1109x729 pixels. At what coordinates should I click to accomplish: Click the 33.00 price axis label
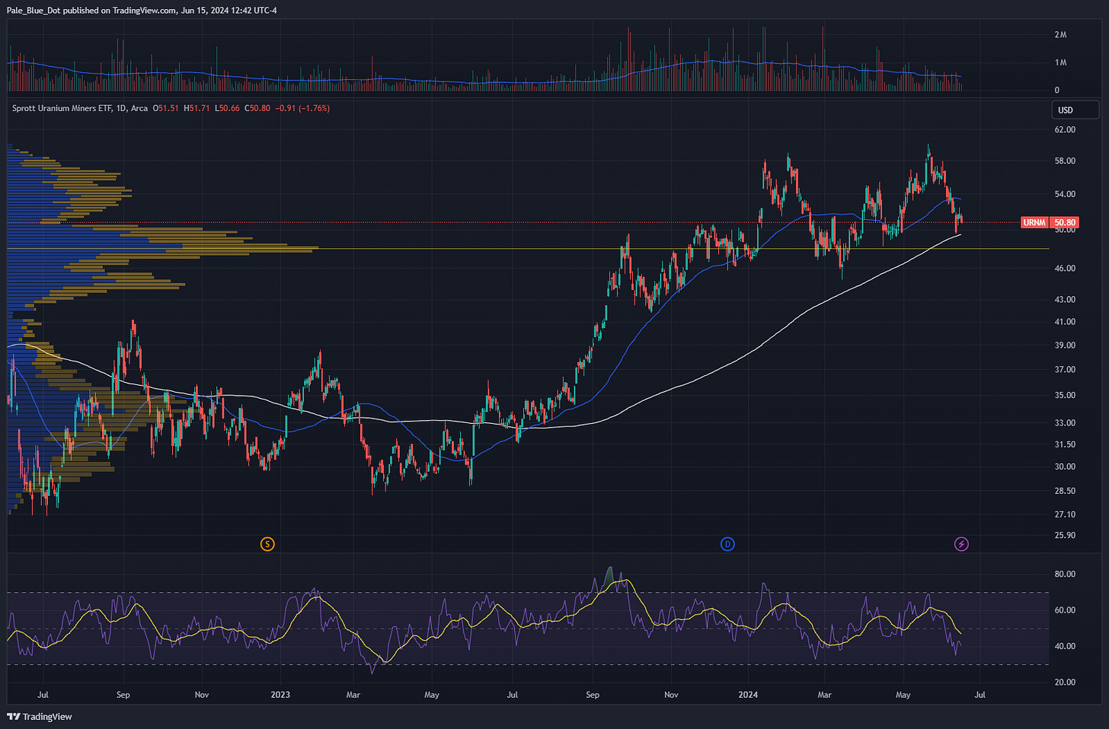(1065, 422)
